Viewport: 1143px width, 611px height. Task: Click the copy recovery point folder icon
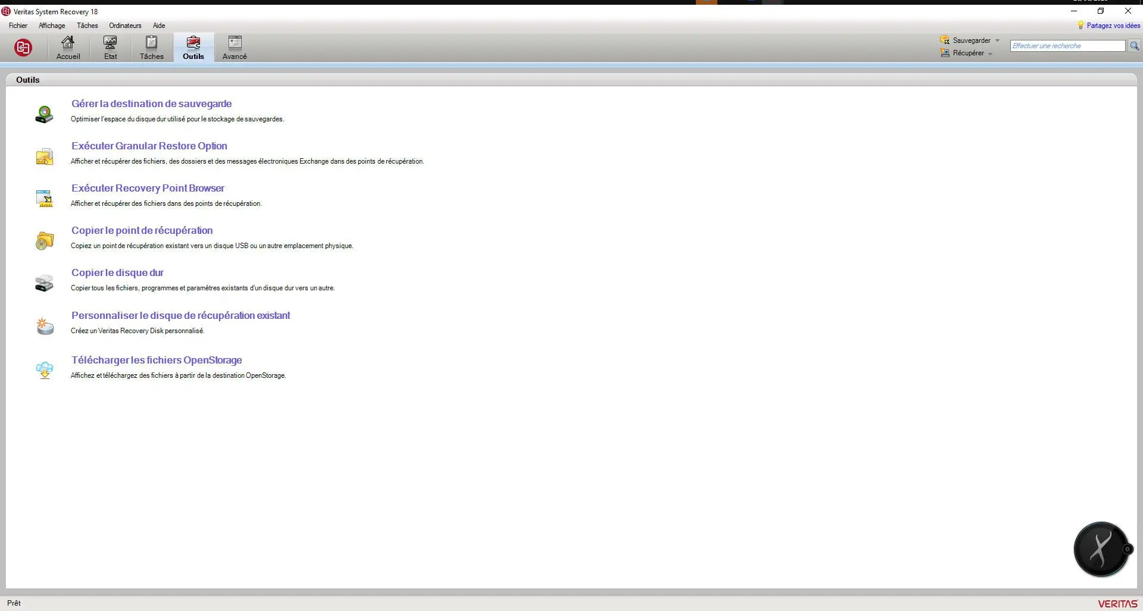(x=45, y=240)
